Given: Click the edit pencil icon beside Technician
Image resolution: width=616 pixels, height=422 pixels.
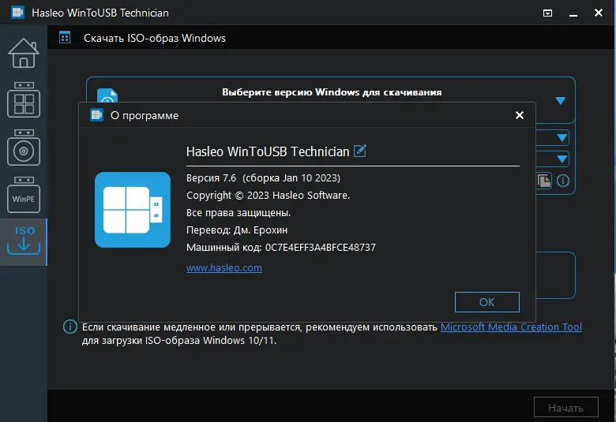Looking at the screenshot, I should click(x=360, y=151).
